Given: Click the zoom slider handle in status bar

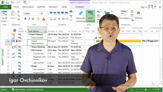Looking at the screenshot, I should point(146,89).
